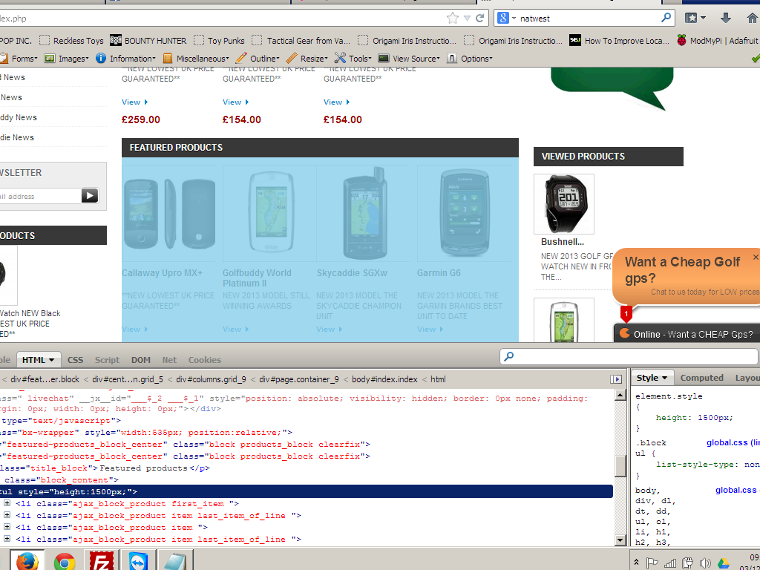The width and height of the screenshot is (760, 570).
Task: Click View link under the £259.00 product
Action: pyautogui.click(x=135, y=102)
